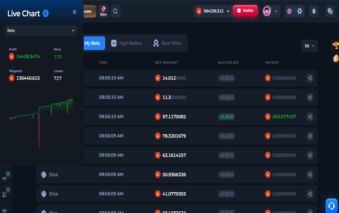
Task: Click the gold medal coin icon
Action: point(336,58)
